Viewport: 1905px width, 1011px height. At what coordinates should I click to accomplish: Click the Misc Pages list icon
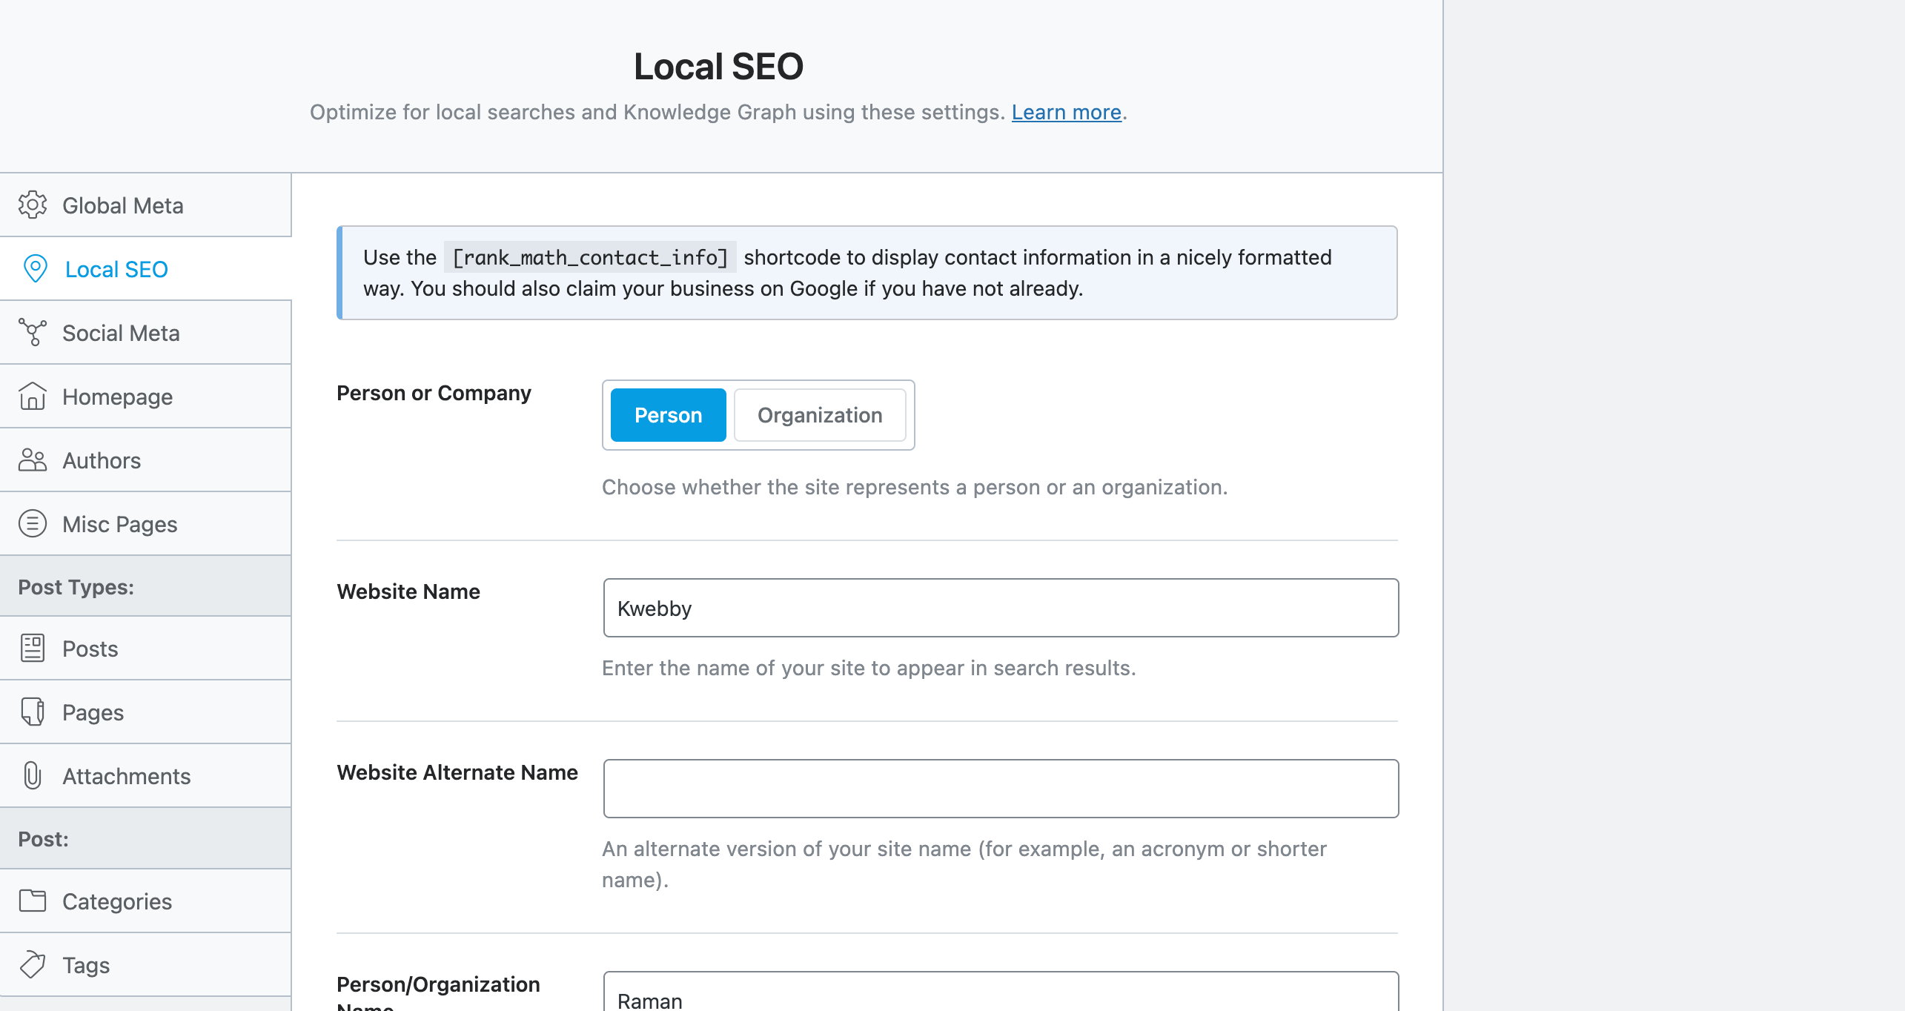coord(33,524)
